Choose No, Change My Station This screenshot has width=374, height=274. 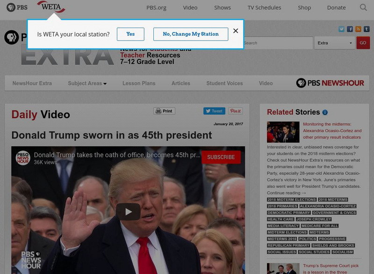(x=191, y=34)
